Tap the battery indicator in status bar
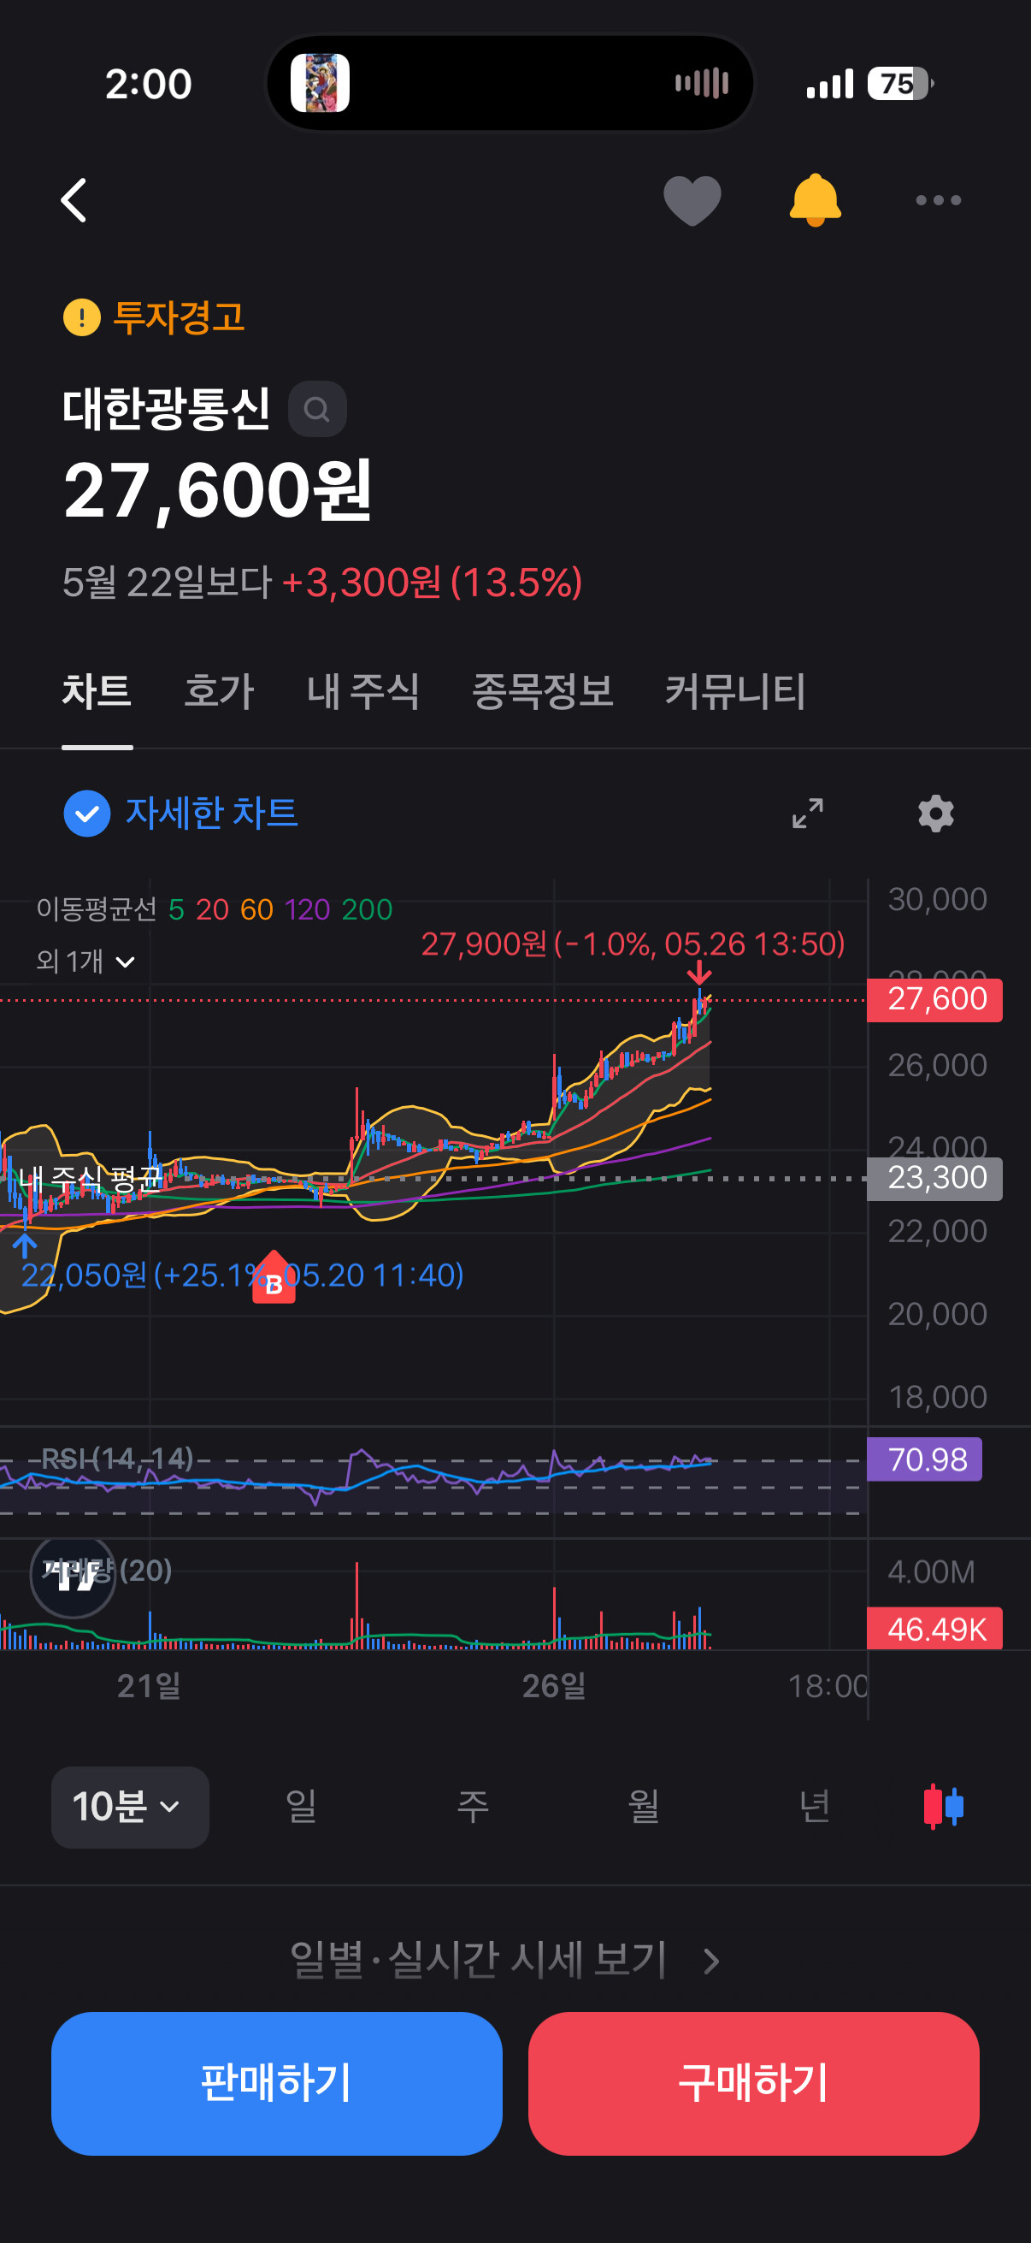1031x2243 pixels. click(x=899, y=84)
